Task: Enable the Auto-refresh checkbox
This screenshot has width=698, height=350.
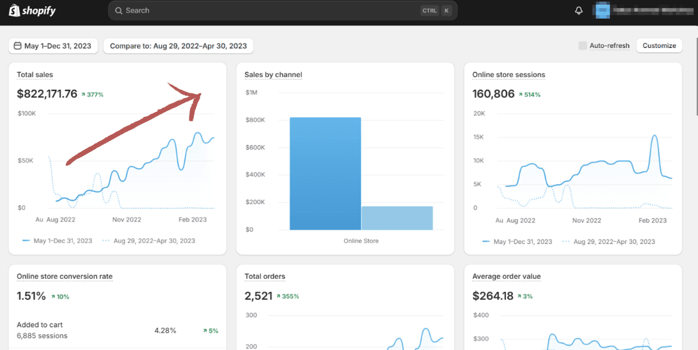Action: (582, 45)
